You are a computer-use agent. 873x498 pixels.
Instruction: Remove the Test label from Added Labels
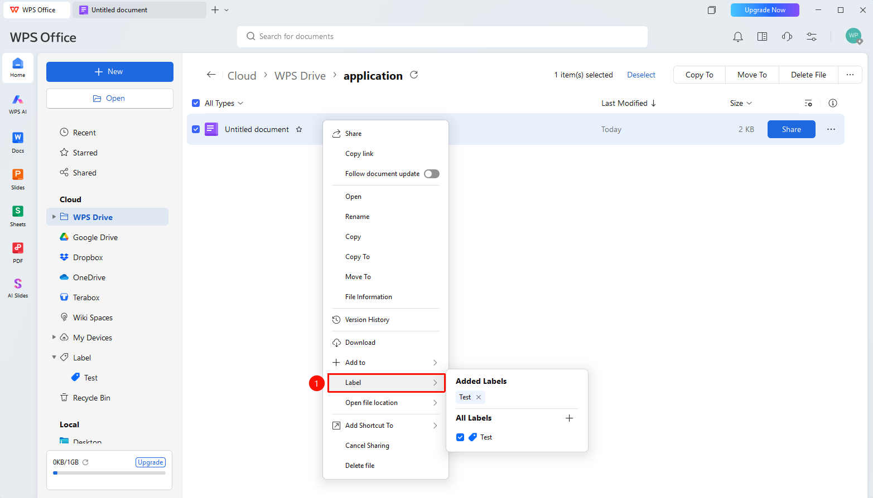click(x=479, y=397)
